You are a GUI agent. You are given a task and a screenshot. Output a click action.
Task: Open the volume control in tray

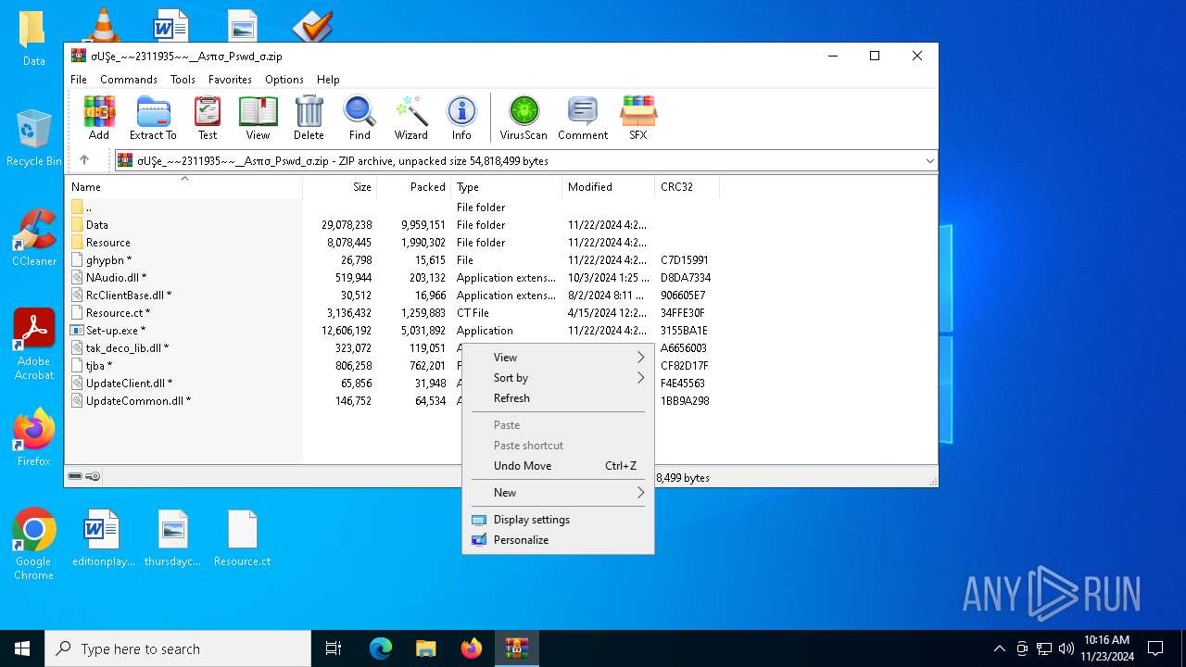(1066, 648)
